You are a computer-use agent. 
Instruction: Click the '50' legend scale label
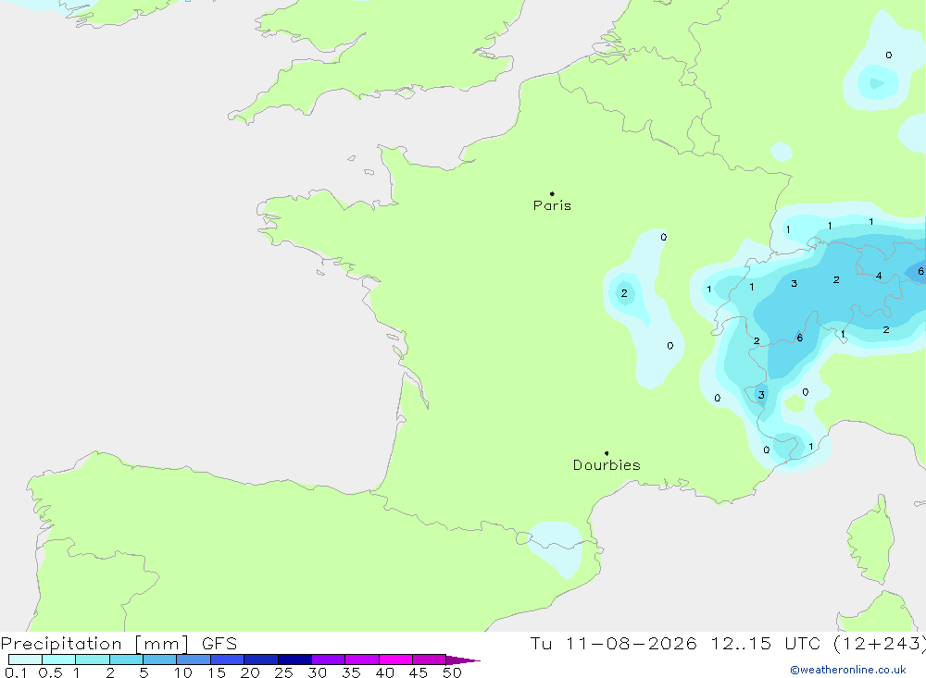tap(452, 672)
